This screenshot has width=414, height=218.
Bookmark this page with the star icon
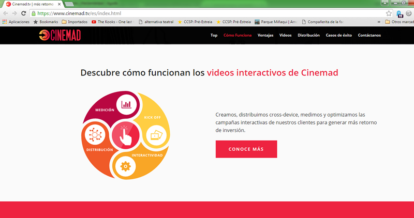coord(389,13)
